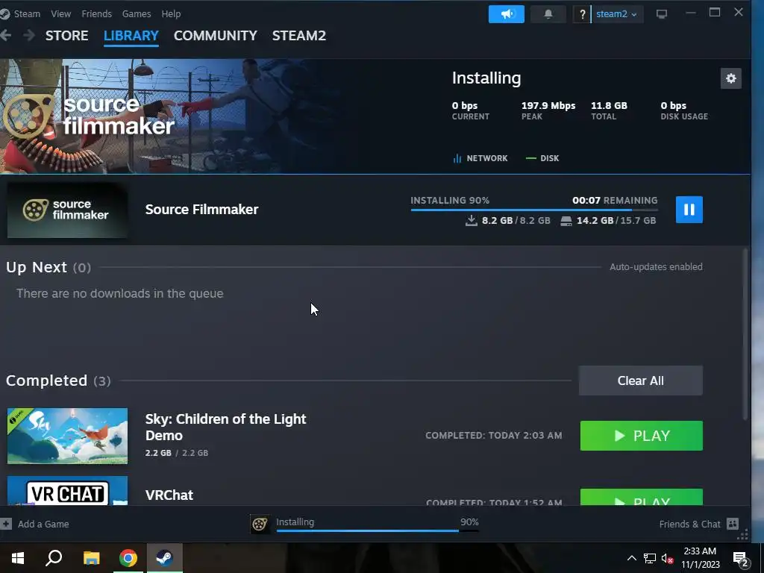The width and height of the screenshot is (764, 573).
Task: Go back with the left arrow
Action: (x=6, y=36)
